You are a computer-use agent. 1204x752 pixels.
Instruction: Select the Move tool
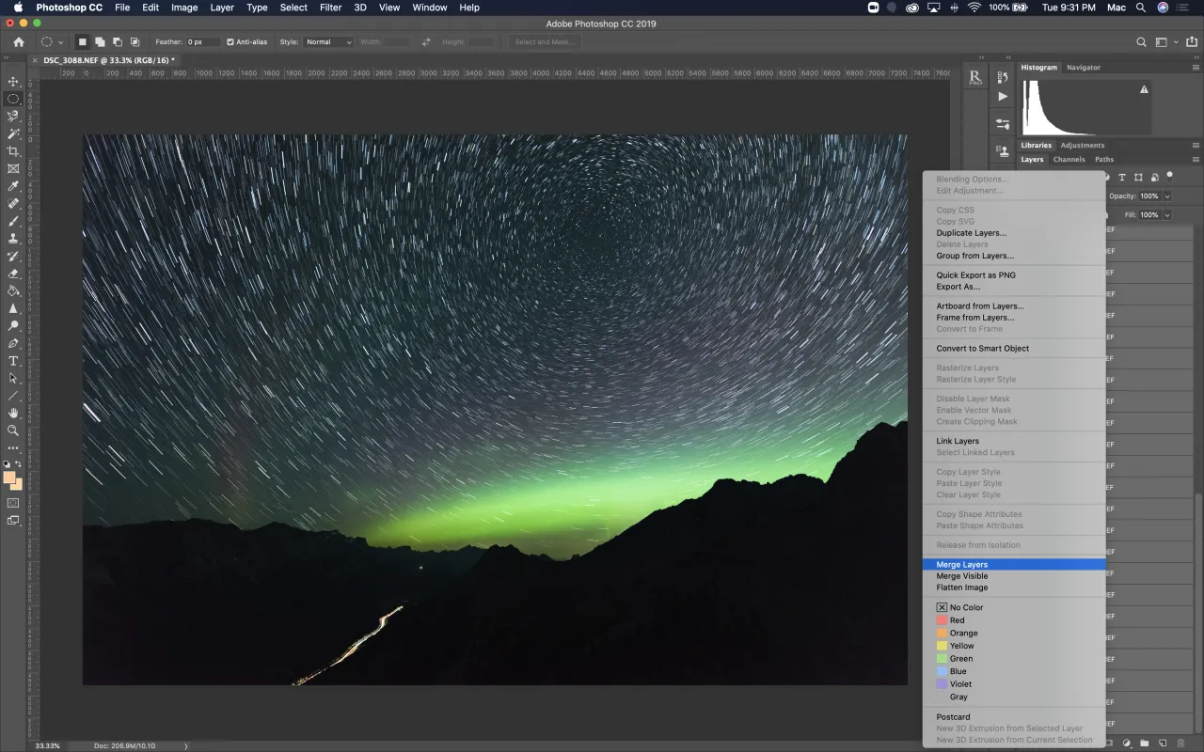[x=13, y=83]
